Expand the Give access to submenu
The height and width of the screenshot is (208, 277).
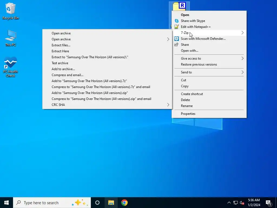[x=209, y=58]
